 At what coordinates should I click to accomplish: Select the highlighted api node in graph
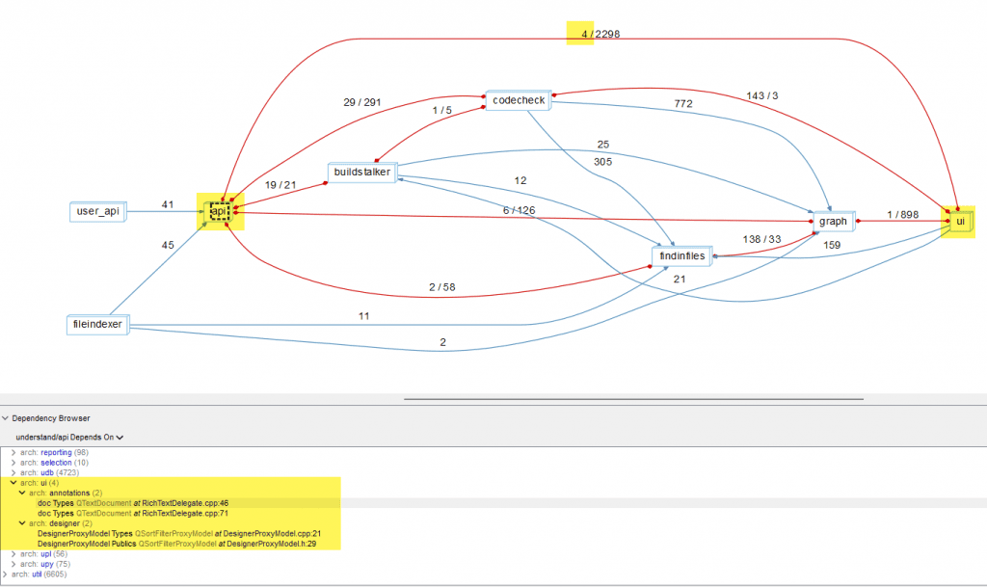pos(219,211)
